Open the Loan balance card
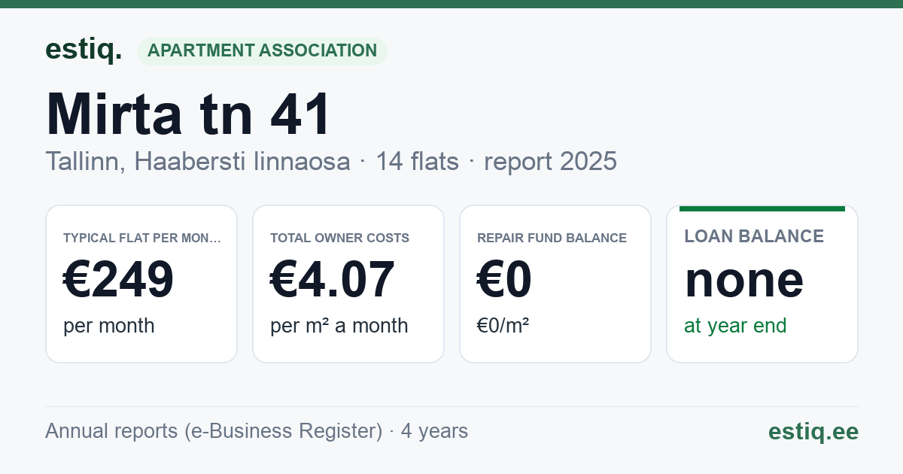 pyautogui.click(x=762, y=284)
